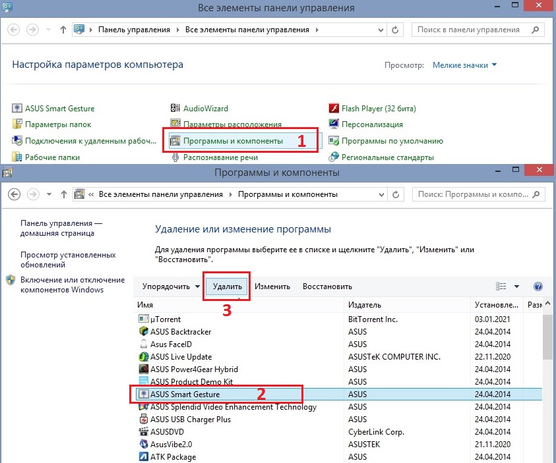The width and height of the screenshot is (556, 463).
Task: Open help icon in programs toolbar
Action: pos(538,286)
